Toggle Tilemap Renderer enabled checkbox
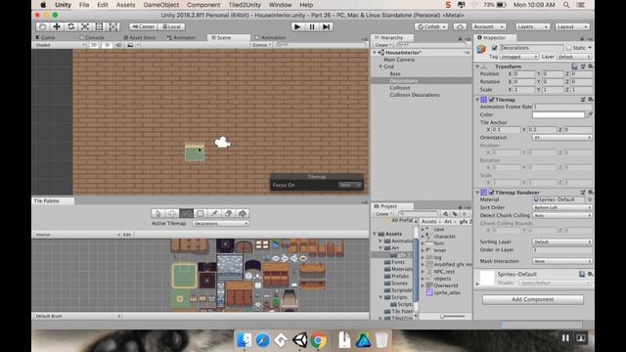626x352 pixels. (492, 193)
